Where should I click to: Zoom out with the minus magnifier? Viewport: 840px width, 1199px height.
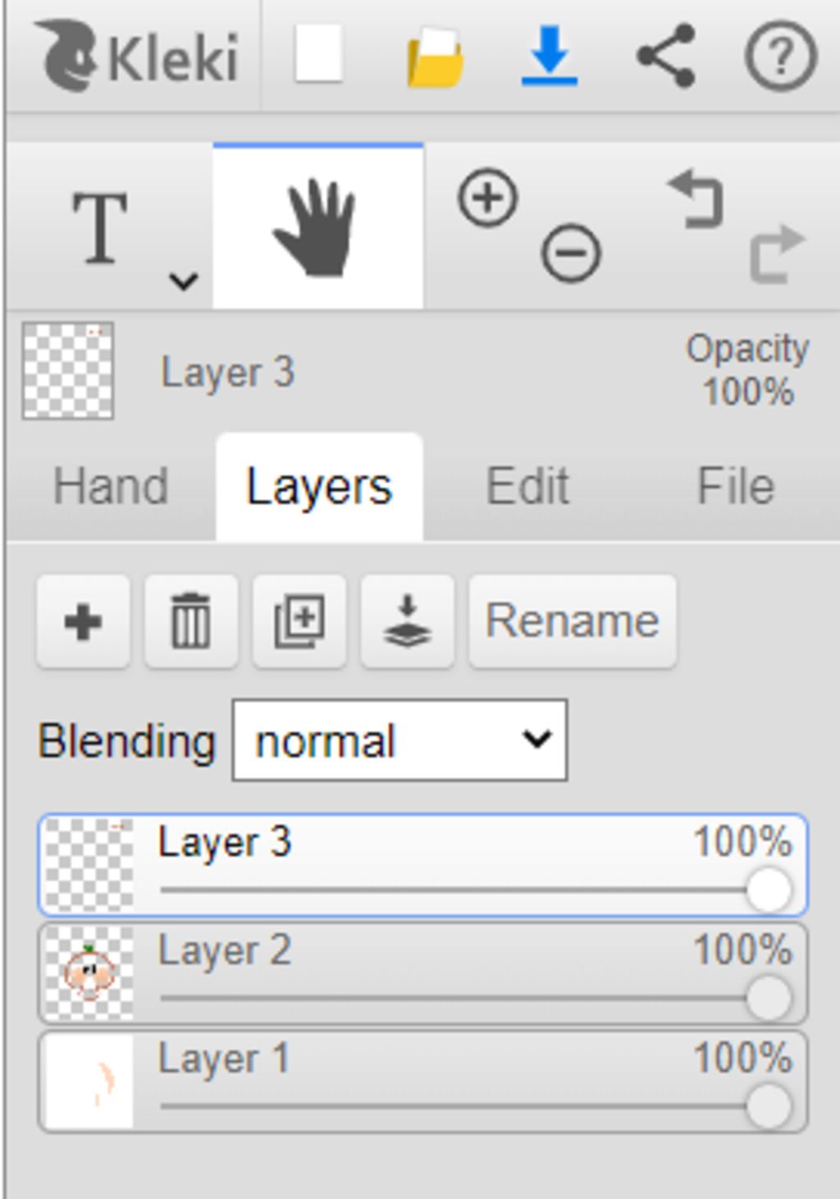[x=571, y=253]
